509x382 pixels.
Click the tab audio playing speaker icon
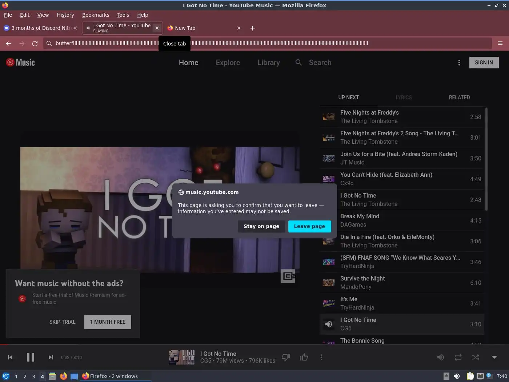88,28
